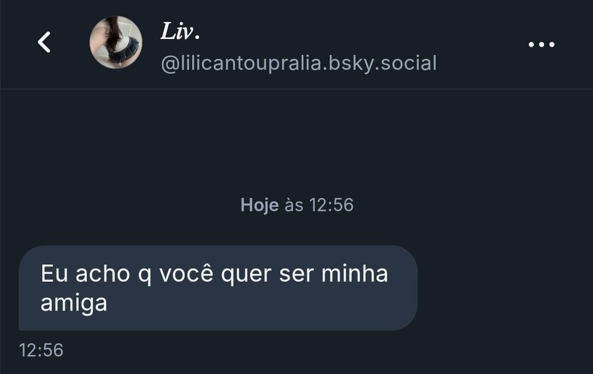Screen dimensions: 593x374
Task: Select the text Eu acho q você
Action: (x=127, y=274)
